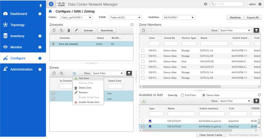Add member icon in Available to Add
This screenshot has height=139, width=264.
[144, 101]
